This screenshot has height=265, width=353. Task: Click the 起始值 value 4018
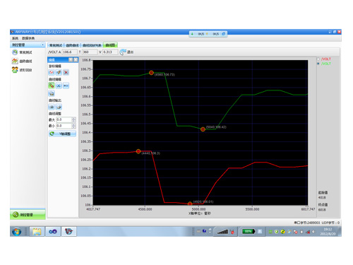(x=322, y=198)
